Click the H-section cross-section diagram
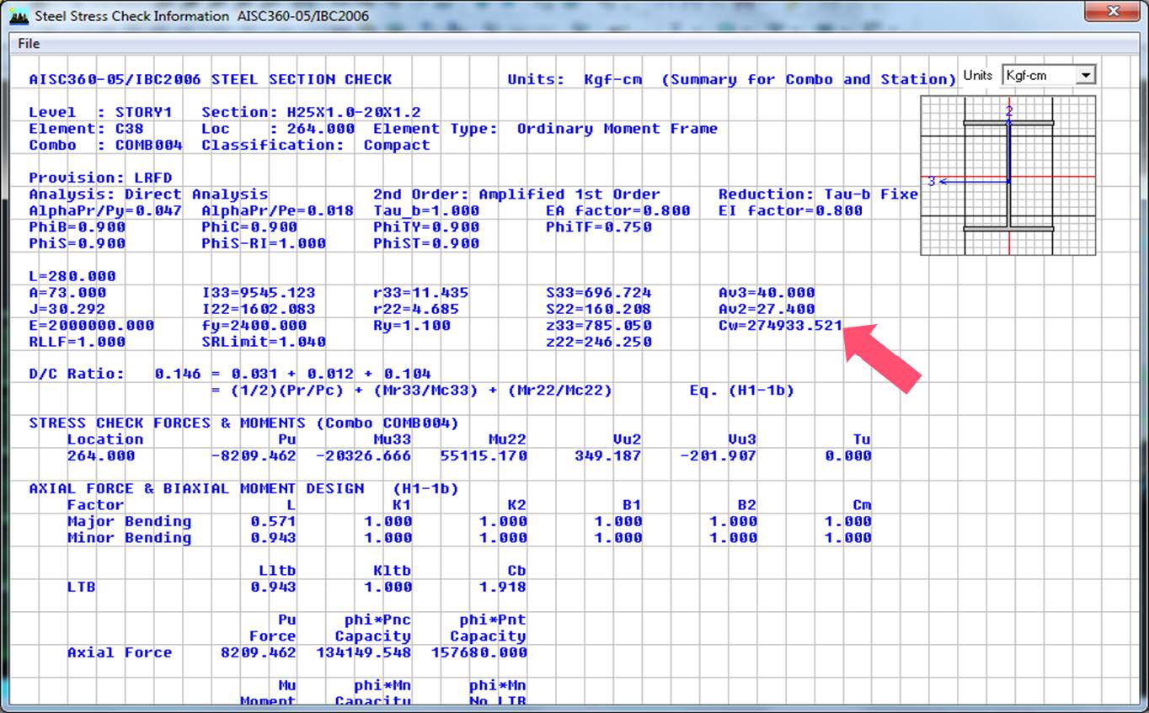Screen dimensions: 1149x713 click(x=1008, y=175)
